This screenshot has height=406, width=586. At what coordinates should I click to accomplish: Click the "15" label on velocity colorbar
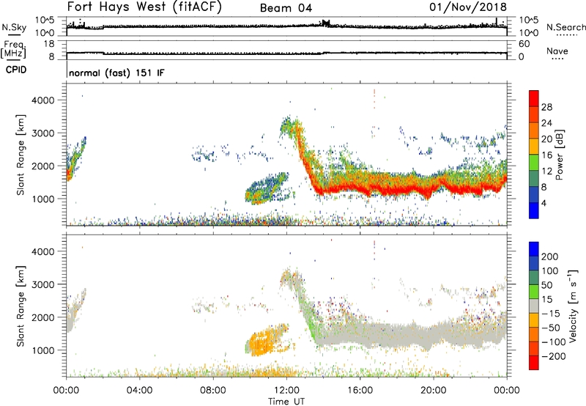(x=546, y=299)
